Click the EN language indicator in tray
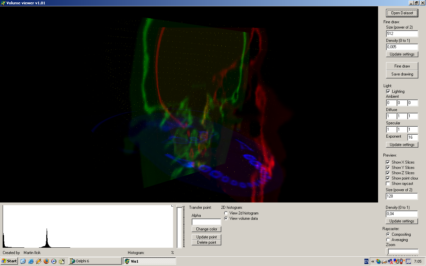Screen dimensions: 426x266 (366, 261)
